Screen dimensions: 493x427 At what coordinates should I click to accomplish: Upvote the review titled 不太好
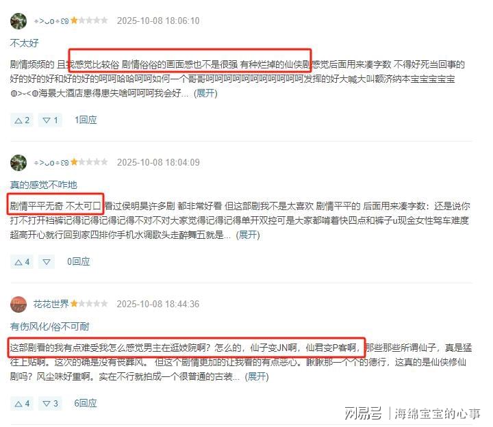tap(21, 120)
